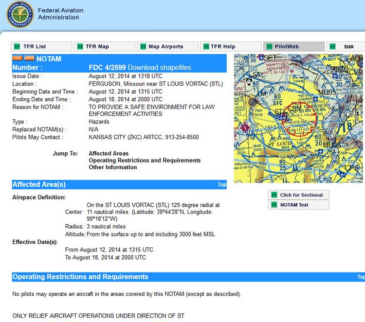This screenshot has height=322, width=365.
Task: Click the AIXM icon beside NOTAM
Action: 29,58
